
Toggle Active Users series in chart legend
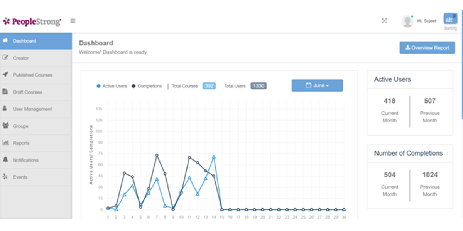coord(112,86)
